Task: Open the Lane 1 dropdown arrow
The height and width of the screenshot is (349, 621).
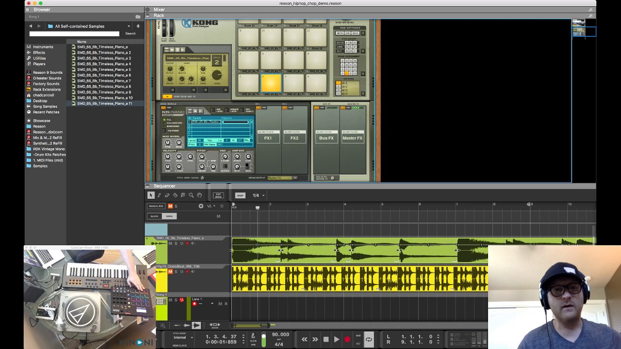Action: pyautogui.click(x=212, y=304)
